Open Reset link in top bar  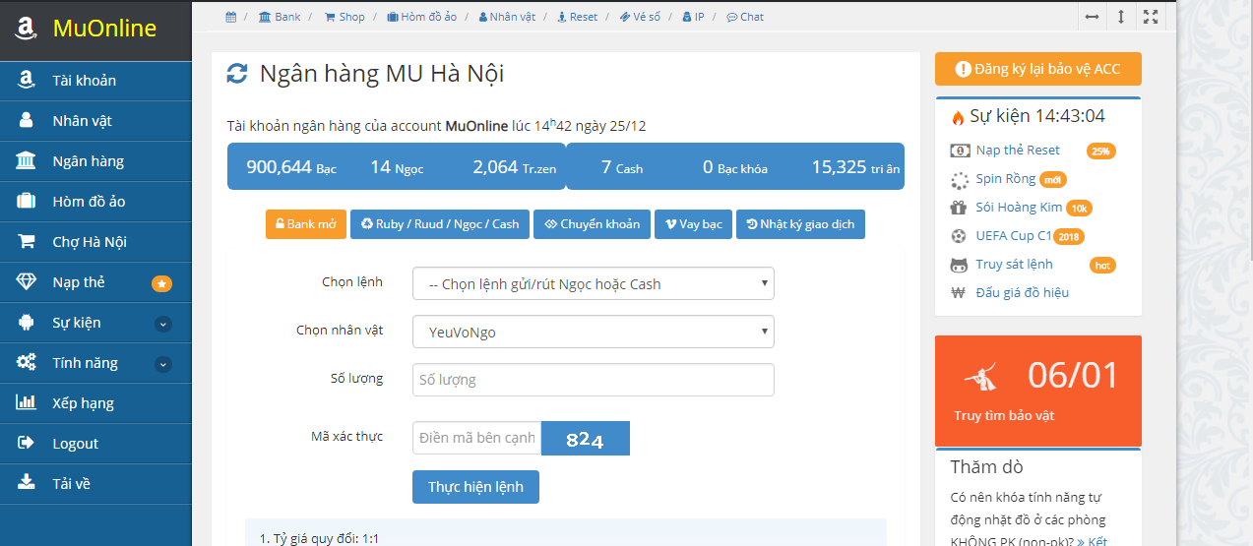[577, 17]
